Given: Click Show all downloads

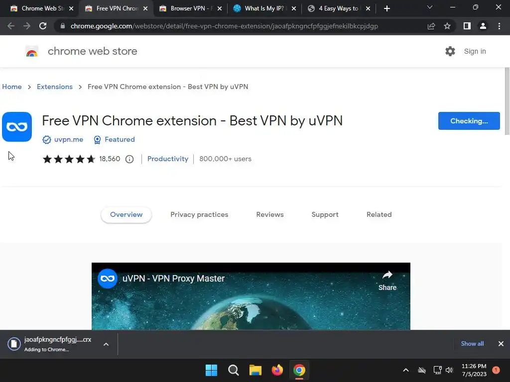Looking at the screenshot, I should 472,344.
